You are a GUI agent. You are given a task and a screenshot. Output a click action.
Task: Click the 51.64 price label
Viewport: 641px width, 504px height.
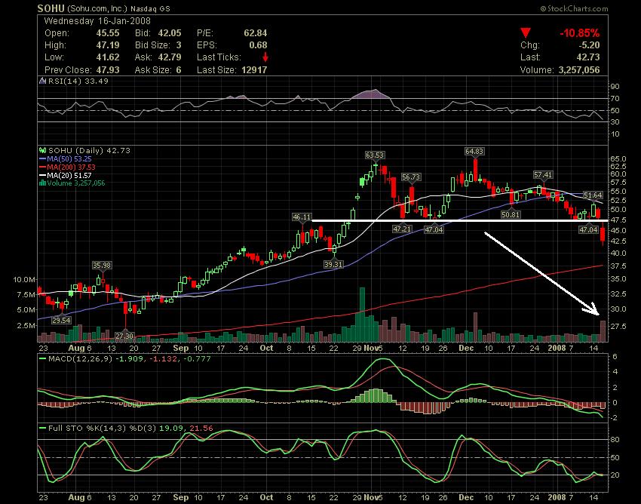pos(592,195)
